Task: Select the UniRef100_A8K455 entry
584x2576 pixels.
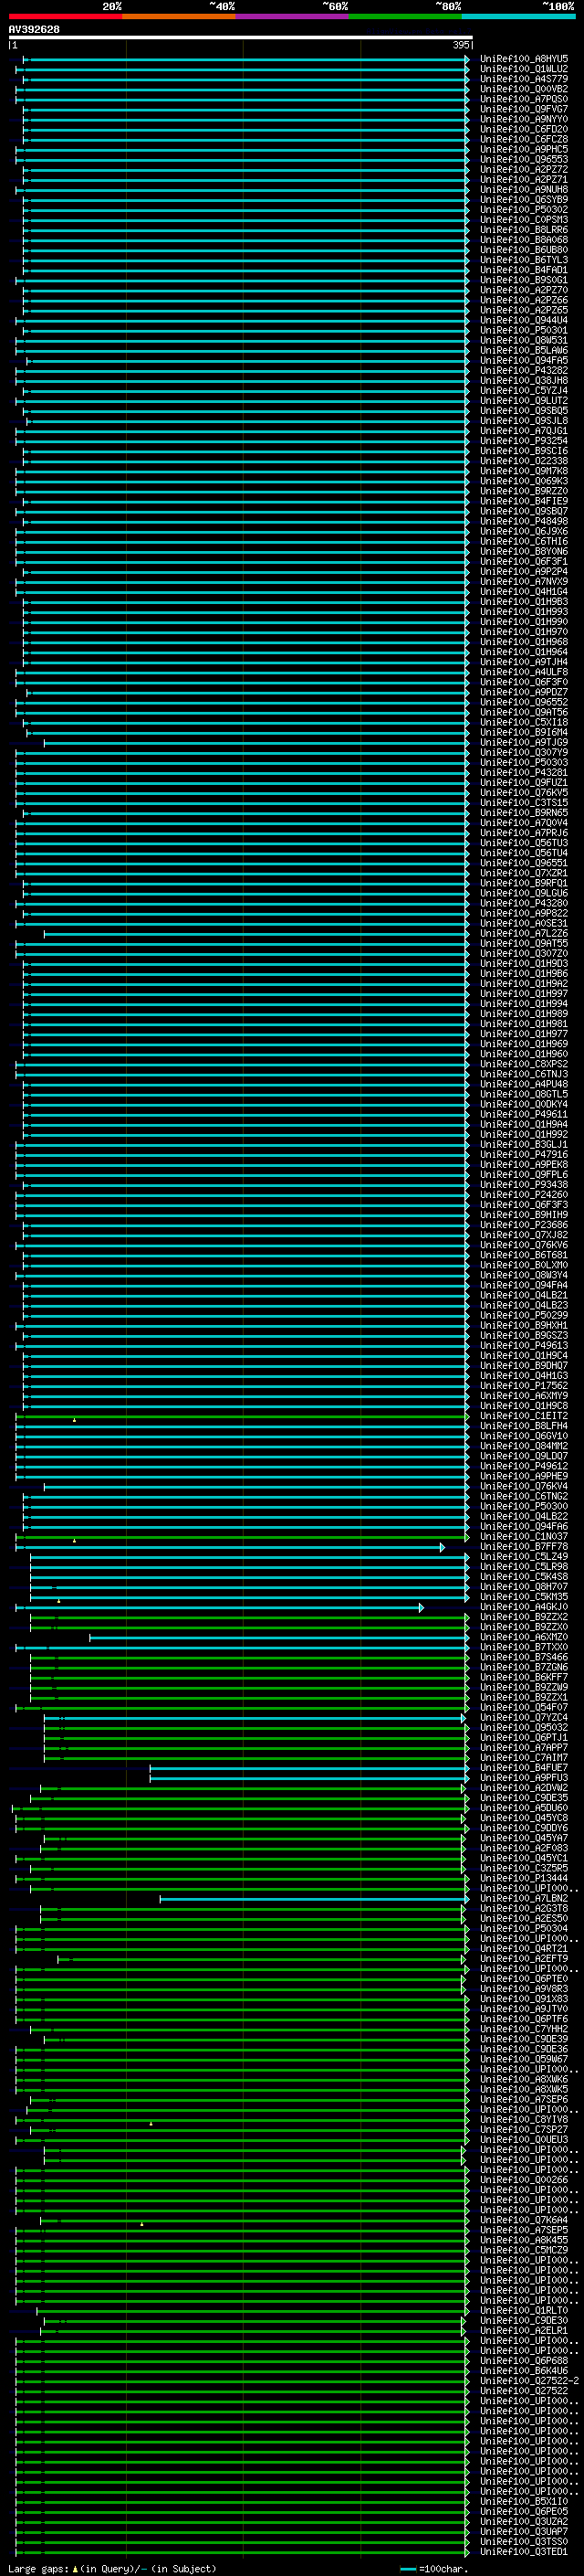Action: pos(524,2241)
